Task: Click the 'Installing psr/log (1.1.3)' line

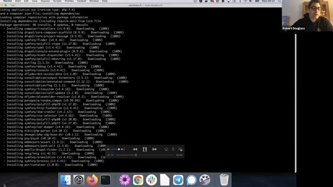Action: click(45, 63)
